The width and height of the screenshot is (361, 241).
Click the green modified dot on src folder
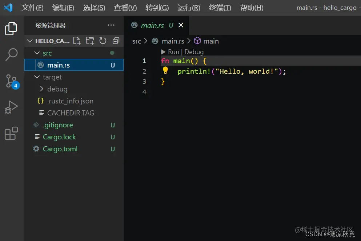coord(112,53)
